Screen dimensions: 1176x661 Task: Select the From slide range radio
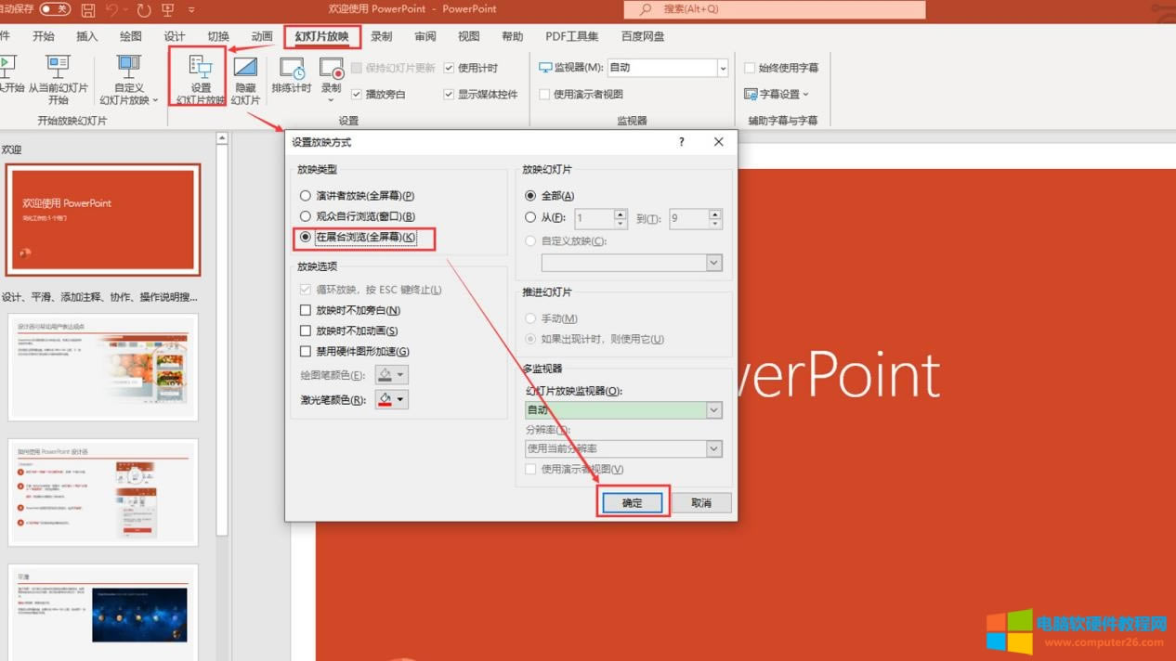(x=530, y=217)
